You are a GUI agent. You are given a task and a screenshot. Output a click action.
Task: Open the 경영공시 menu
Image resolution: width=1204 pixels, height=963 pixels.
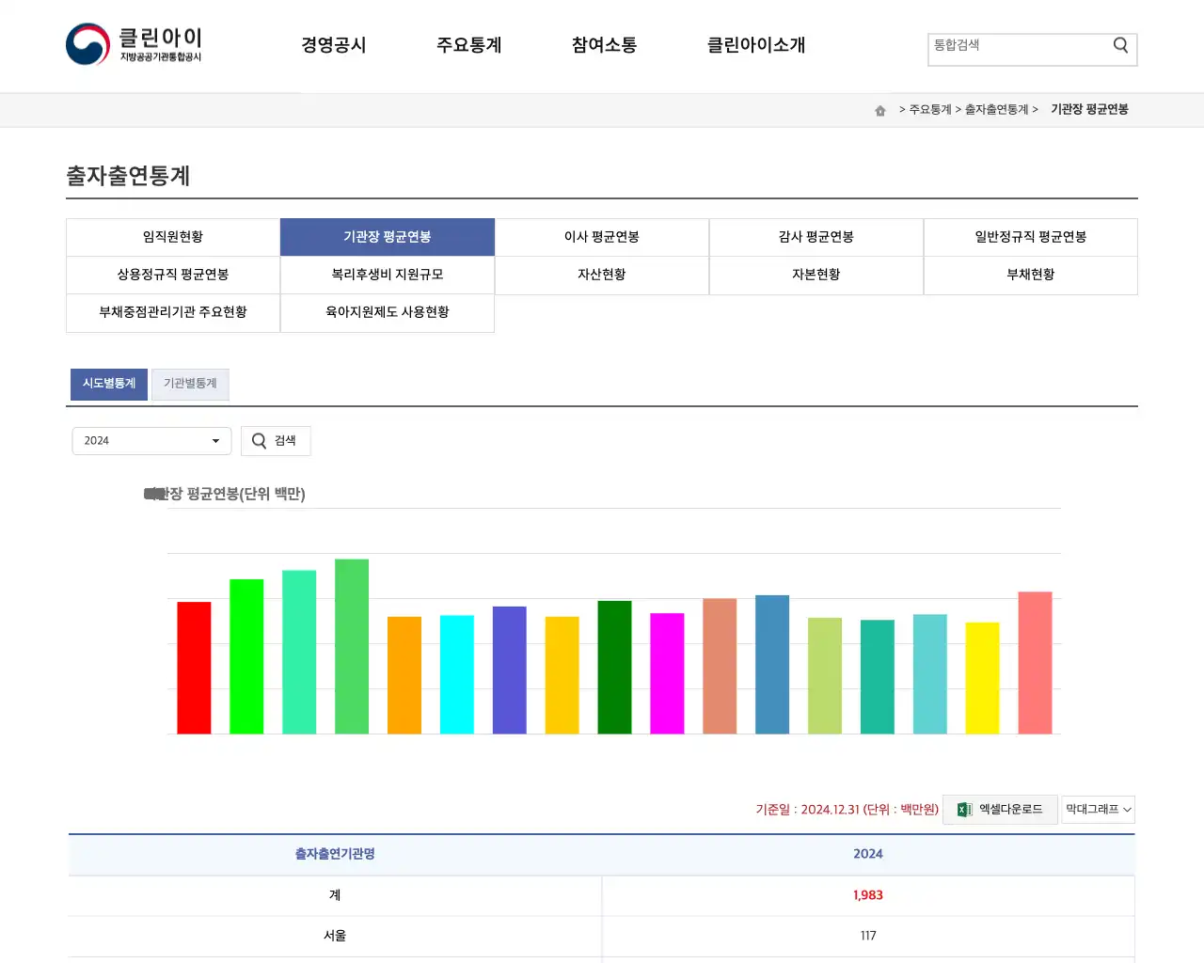pyautogui.click(x=334, y=45)
